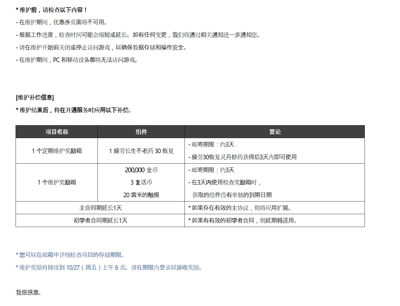Image resolution: width=400 pixels, height=306 pixels.
Task: Click 20 雷米的触摸 in table
Action: click(x=141, y=195)
